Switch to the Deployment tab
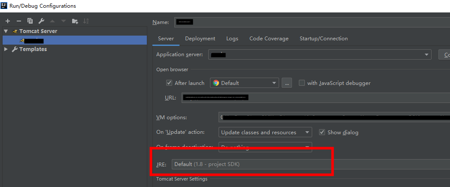 200,39
